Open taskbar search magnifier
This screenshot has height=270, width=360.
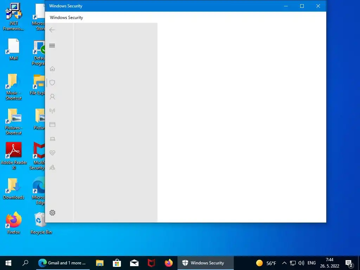tap(25, 263)
